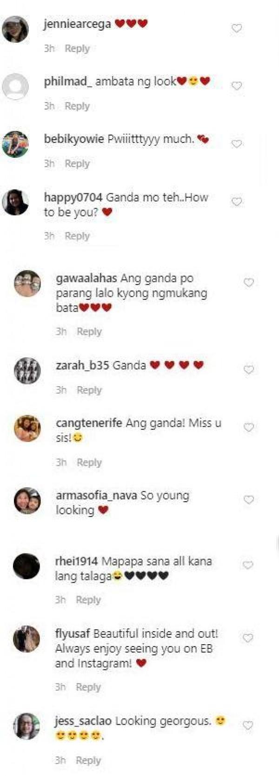Viewport: 279px width, 776px height.
Task: Open the bebikyowie profile via username
Action: 74,139
